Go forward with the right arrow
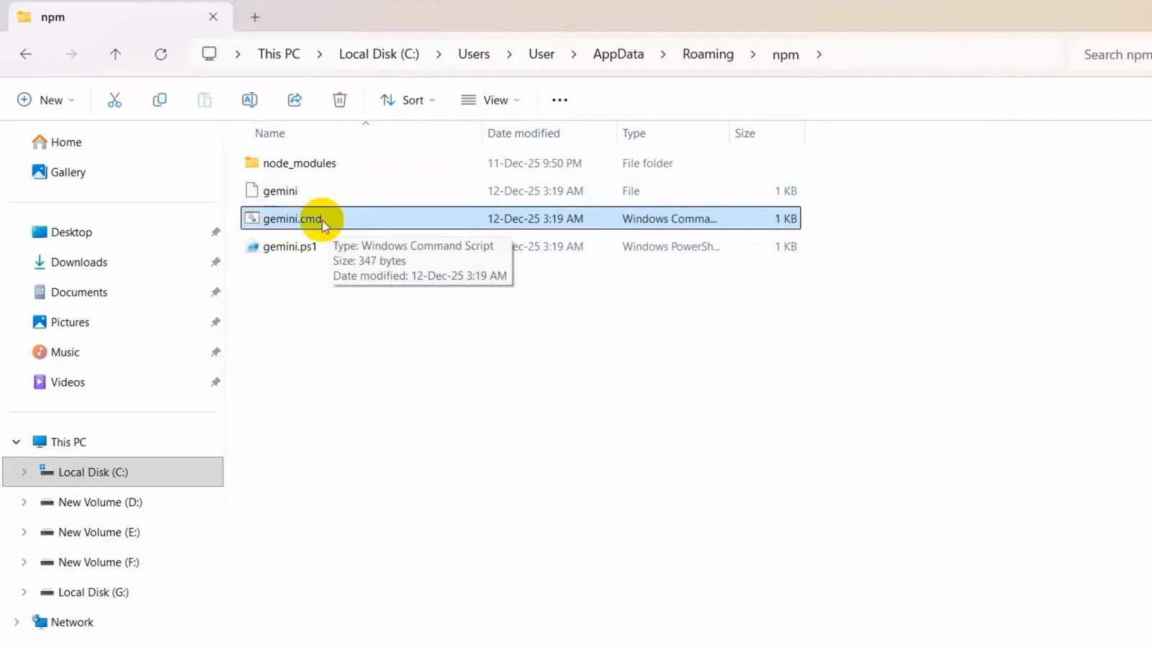Image resolution: width=1152 pixels, height=648 pixels. point(71,54)
